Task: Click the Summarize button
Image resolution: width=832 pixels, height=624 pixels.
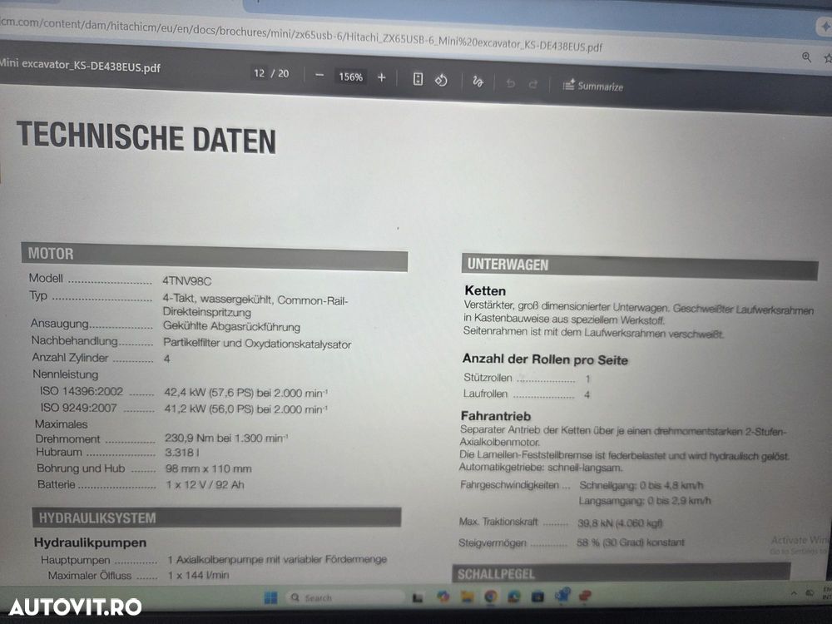Action: [592, 86]
